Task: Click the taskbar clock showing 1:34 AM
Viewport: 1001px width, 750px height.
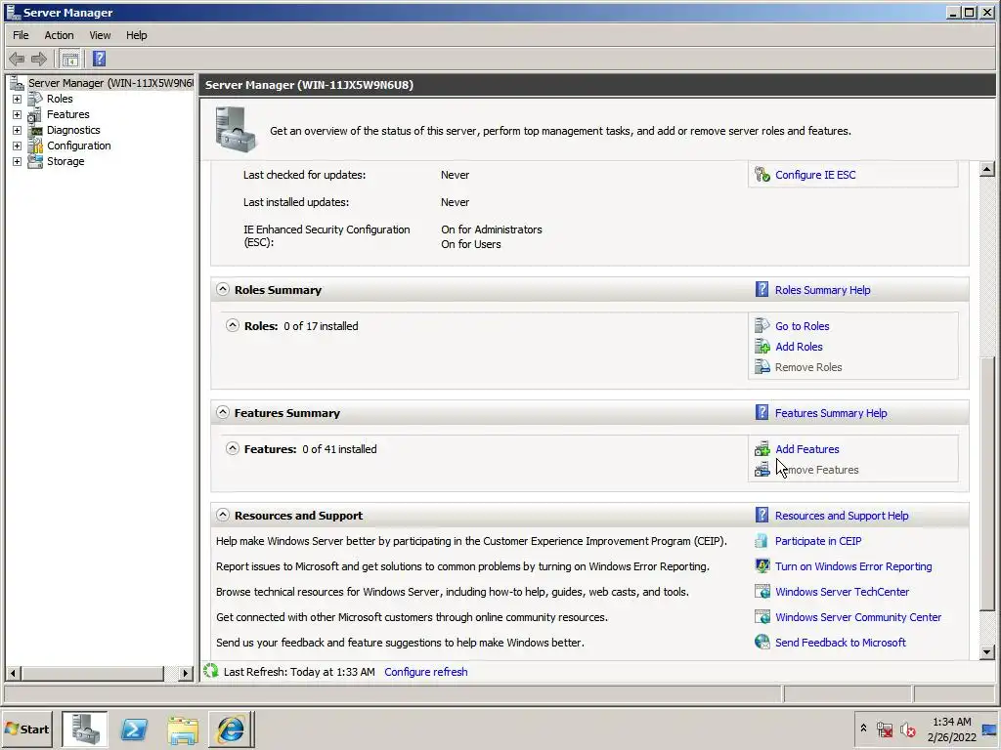Action: [951, 729]
